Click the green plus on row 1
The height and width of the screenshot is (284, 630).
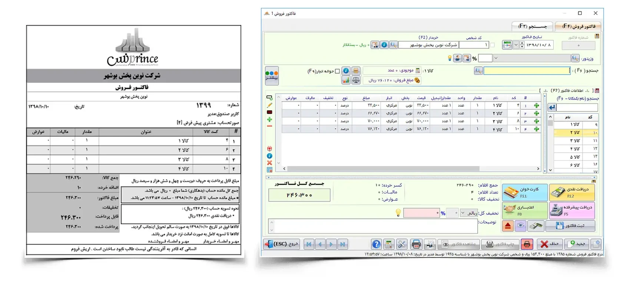pyautogui.click(x=536, y=105)
